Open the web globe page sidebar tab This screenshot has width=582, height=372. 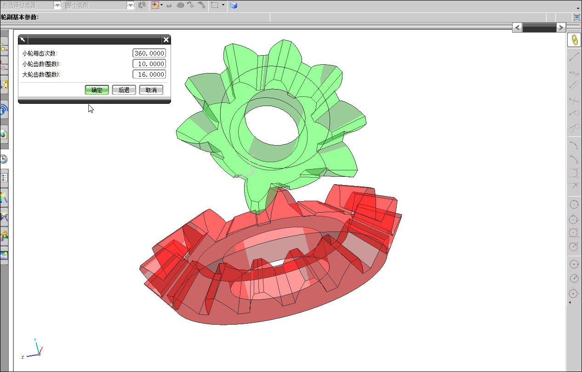point(4,135)
